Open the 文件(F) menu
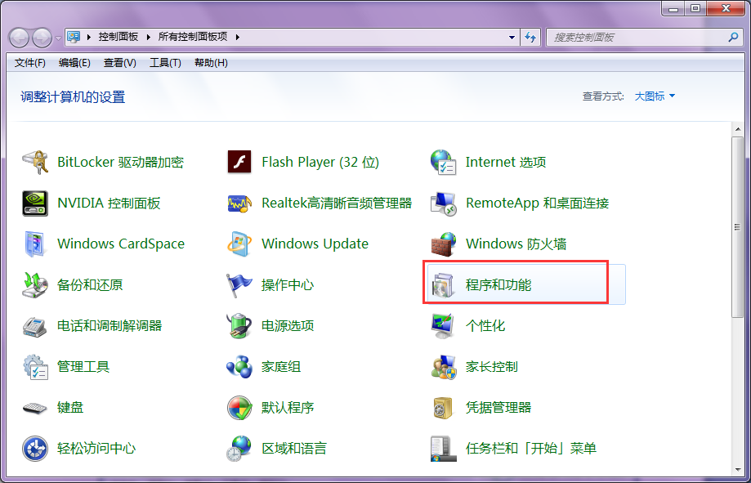This screenshot has width=751, height=483. point(29,63)
